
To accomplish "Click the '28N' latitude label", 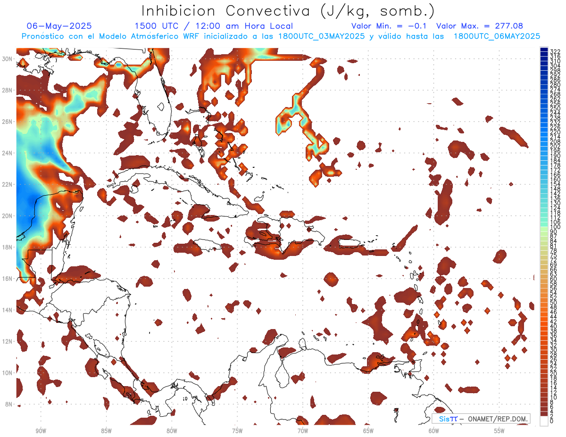I will (x=7, y=90).
